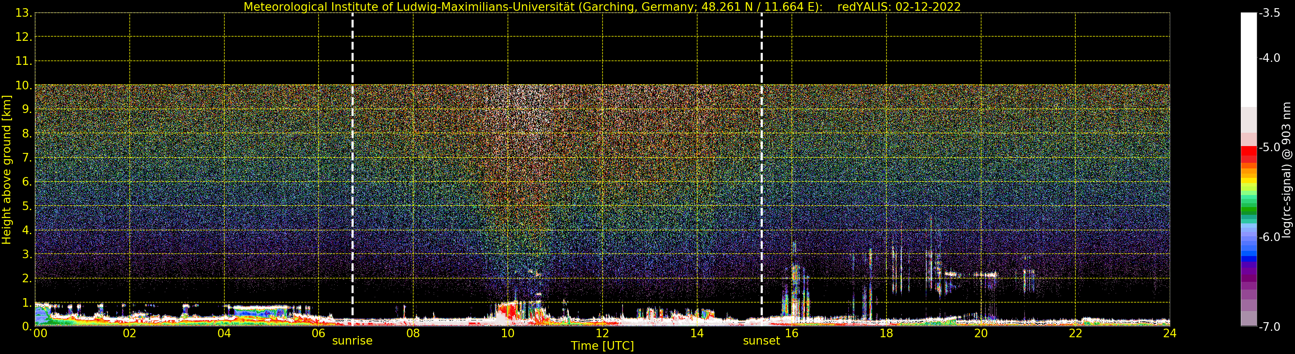This screenshot has height=354, width=1295.
Task: Click the y-axis tick label '8.'
Action: pos(27,134)
